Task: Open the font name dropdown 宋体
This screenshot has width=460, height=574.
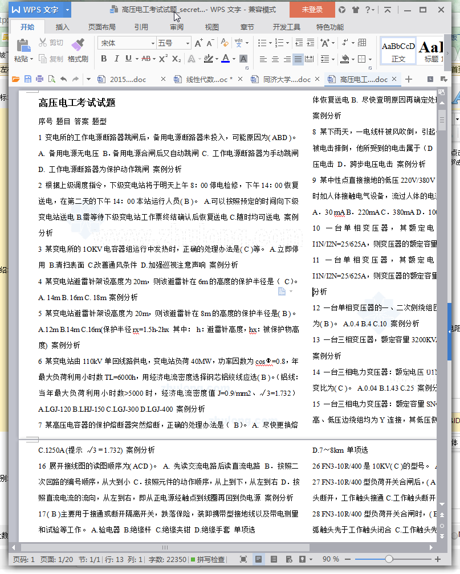Action: tap(153, 43)
